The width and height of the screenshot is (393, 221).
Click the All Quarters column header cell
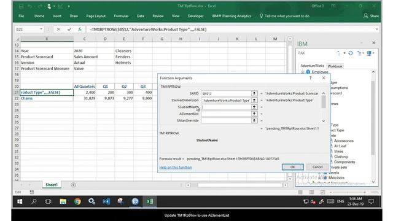coord(85,87)
